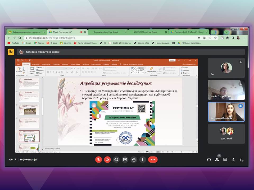Click the Present now screen-share button

pyautogui.click(x=125, y=160)
